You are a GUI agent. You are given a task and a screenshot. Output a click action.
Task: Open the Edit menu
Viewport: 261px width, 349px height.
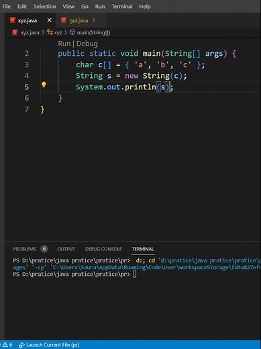tap(22, 7)
